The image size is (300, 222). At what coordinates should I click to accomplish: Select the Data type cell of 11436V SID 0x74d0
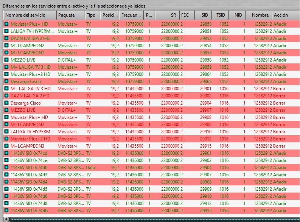point(90,167)
